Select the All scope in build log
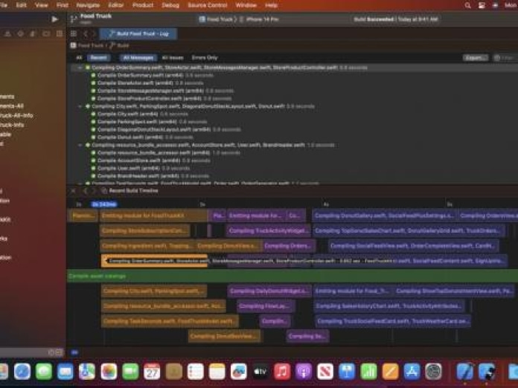 tap(79, 58)
